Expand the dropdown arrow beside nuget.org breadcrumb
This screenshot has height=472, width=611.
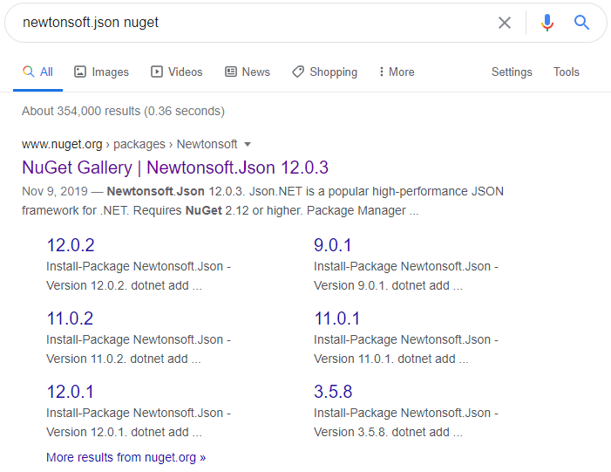click(x=247, y=144)
